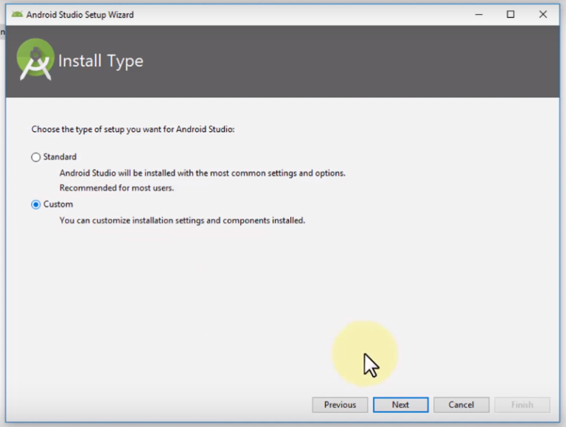Select the Custom radio button circle
Image resolution: width=566 pixels, height=427 pixels.
coord(36,204)
